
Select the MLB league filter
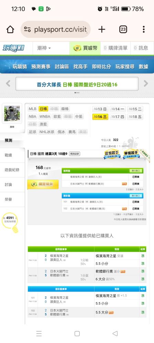(x=32, y=109)
